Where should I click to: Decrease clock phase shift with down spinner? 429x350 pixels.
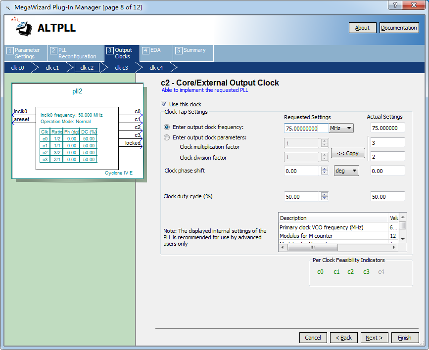(x=325, y=173)
